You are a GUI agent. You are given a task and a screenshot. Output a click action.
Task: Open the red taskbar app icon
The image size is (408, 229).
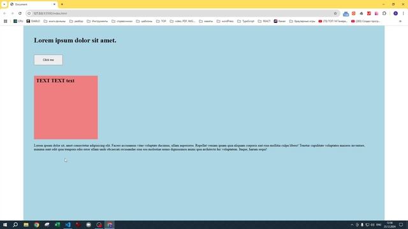[78, 225]
